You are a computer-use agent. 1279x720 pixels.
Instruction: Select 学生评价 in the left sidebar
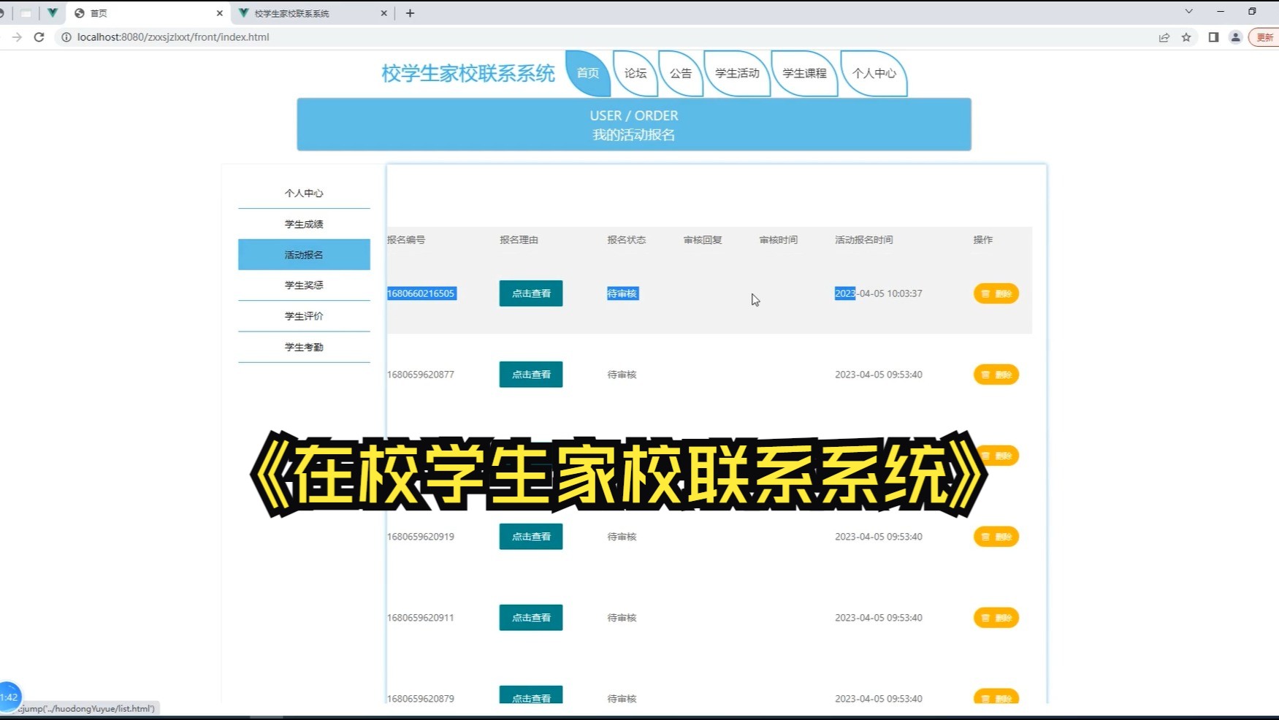pos(304,316)
